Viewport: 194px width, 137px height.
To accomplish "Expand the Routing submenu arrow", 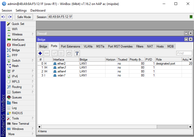I will pyautogui.click(x=33, y=87).
